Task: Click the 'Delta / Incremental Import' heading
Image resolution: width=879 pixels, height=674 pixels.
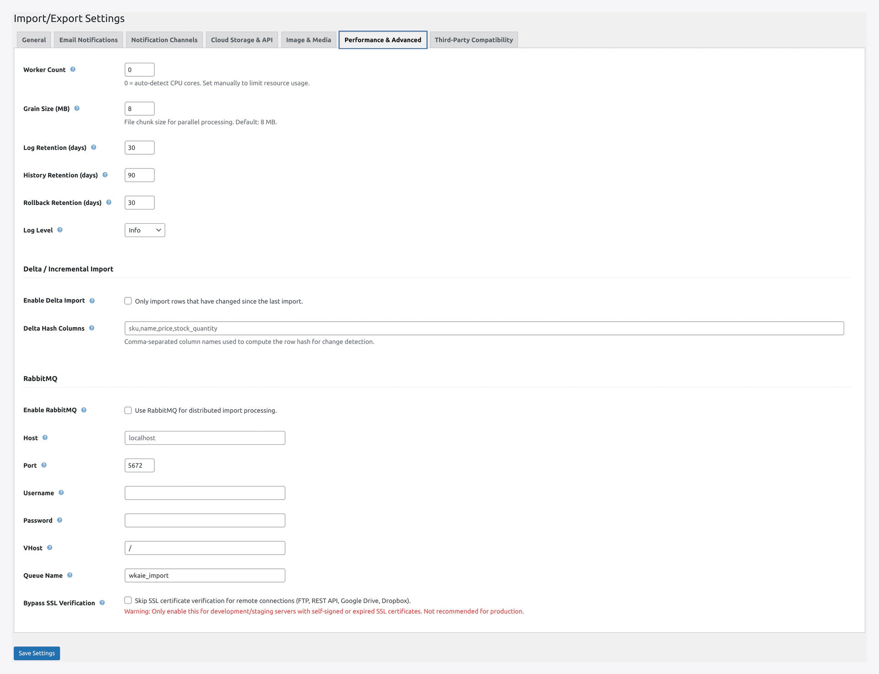Action: coord(68,269)
